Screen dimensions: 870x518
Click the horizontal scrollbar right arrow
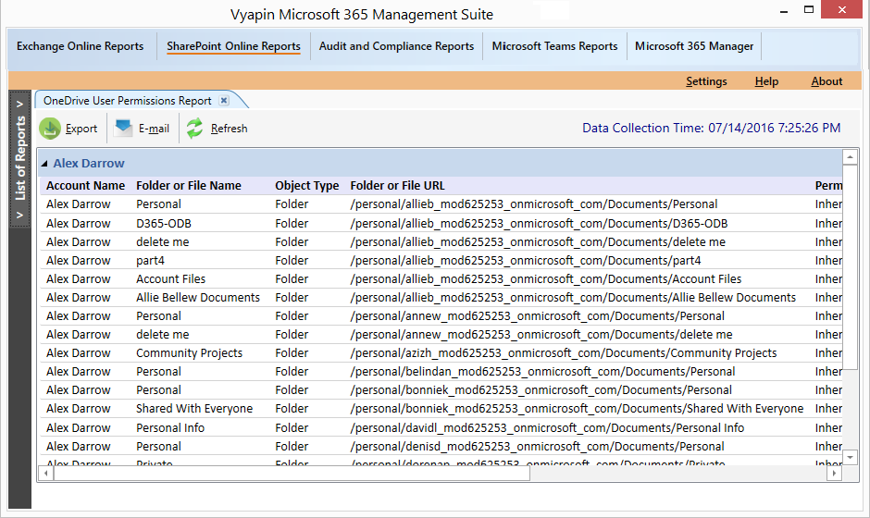click(834, 473)
